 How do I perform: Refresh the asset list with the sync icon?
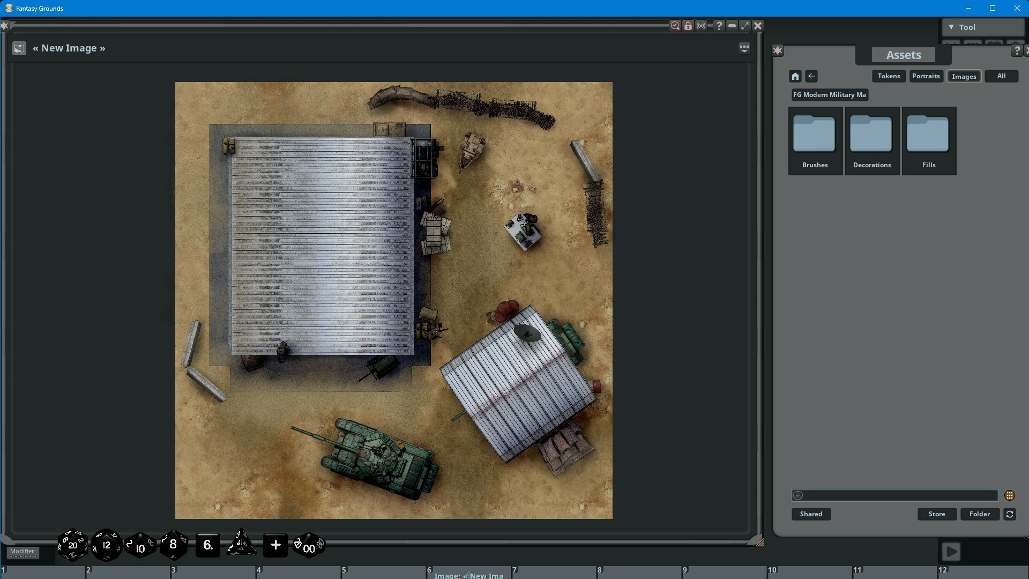(x=1010, y=514)
